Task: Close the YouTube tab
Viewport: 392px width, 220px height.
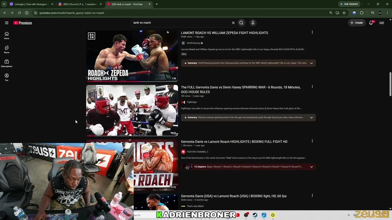Action: coord(149,4)
